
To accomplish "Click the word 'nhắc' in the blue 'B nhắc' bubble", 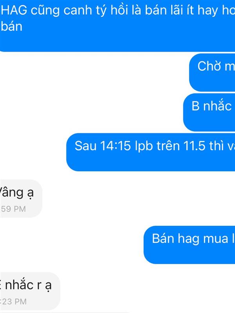I will (x=217, y=106).
